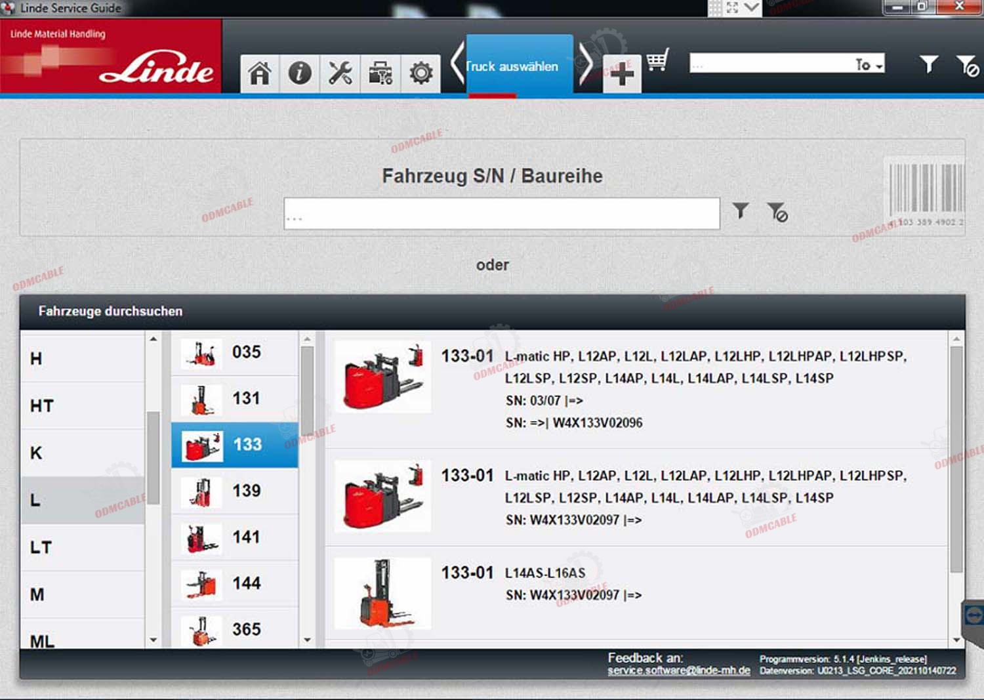Select category LT in vehicle list

click(x=83, y=547)
